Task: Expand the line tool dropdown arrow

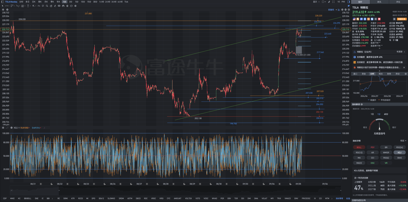Action: pos(9,6)
